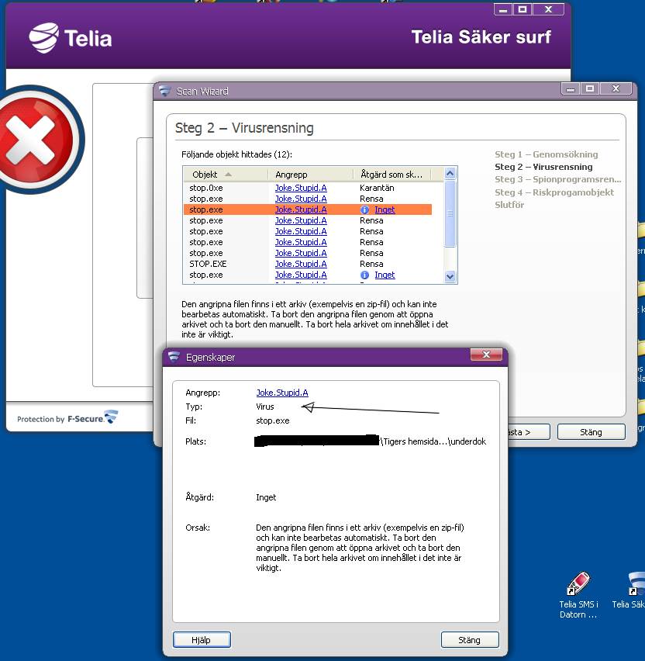
Task: Click the Telia Säker surf title text
Action: [481, 37]
